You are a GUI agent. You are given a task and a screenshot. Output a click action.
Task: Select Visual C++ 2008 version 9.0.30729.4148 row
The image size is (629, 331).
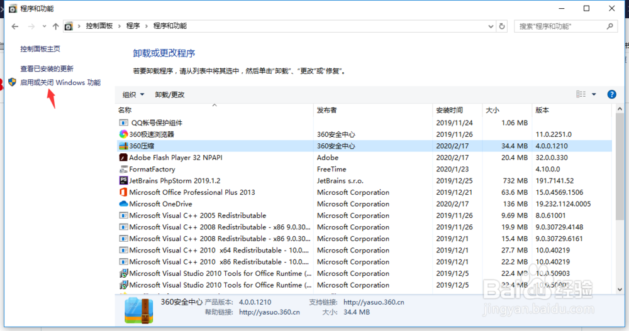pos(364,227)
